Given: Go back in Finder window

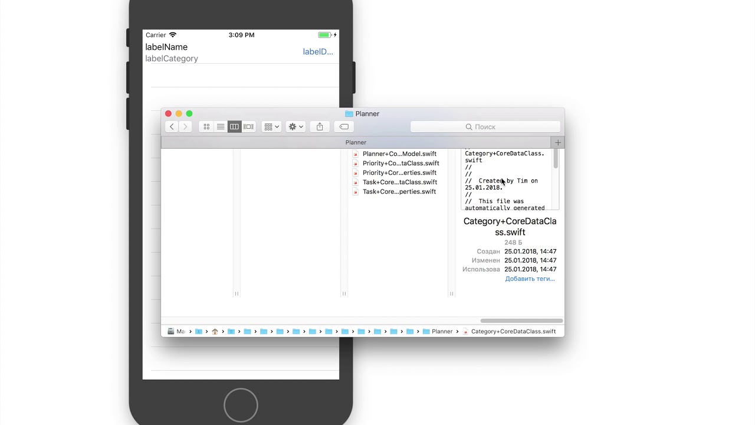Looking at the screenshot, I should point(172,127).
